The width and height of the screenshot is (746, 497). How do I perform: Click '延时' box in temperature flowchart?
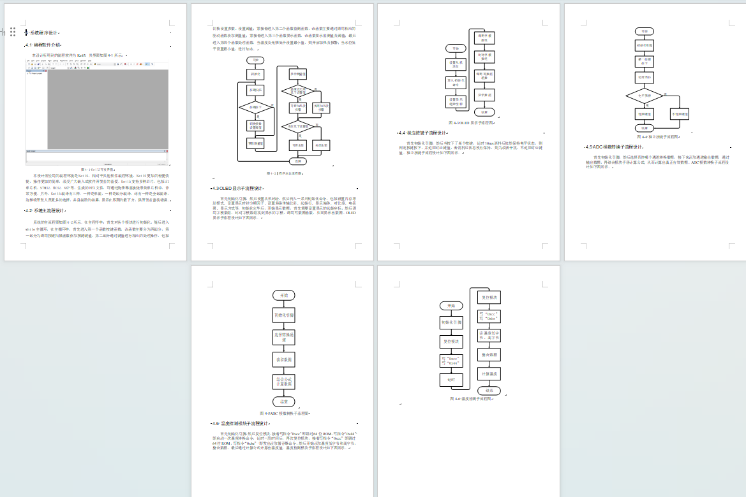click(451, 380)
